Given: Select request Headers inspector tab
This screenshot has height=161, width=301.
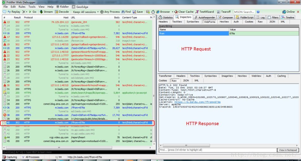Looking at the screenshot, I should 163,22.
